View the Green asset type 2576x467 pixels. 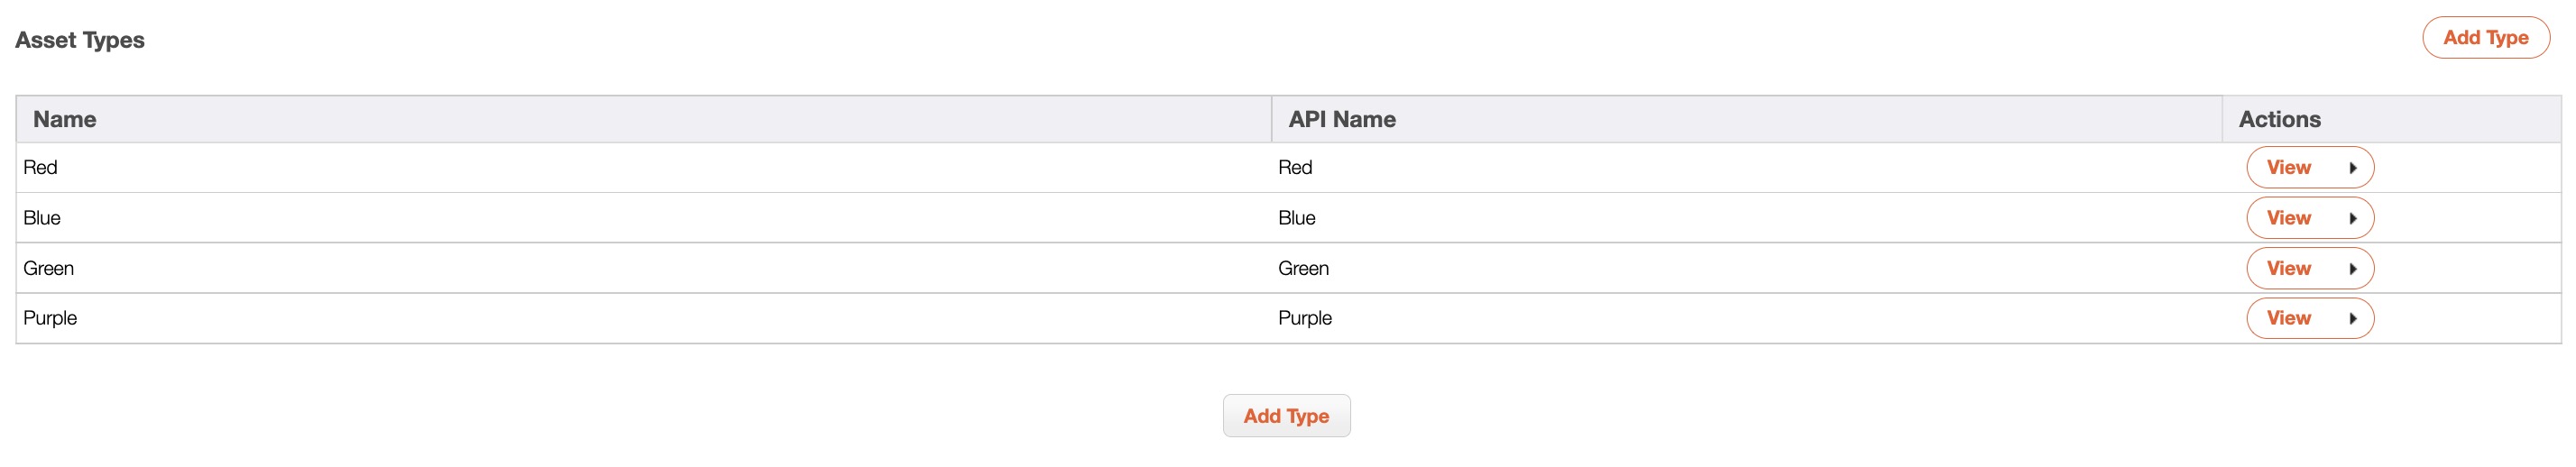click(2288, 269)
